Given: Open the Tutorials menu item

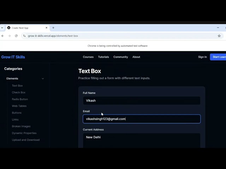Looking at the screenshot, I should point(103,57).
